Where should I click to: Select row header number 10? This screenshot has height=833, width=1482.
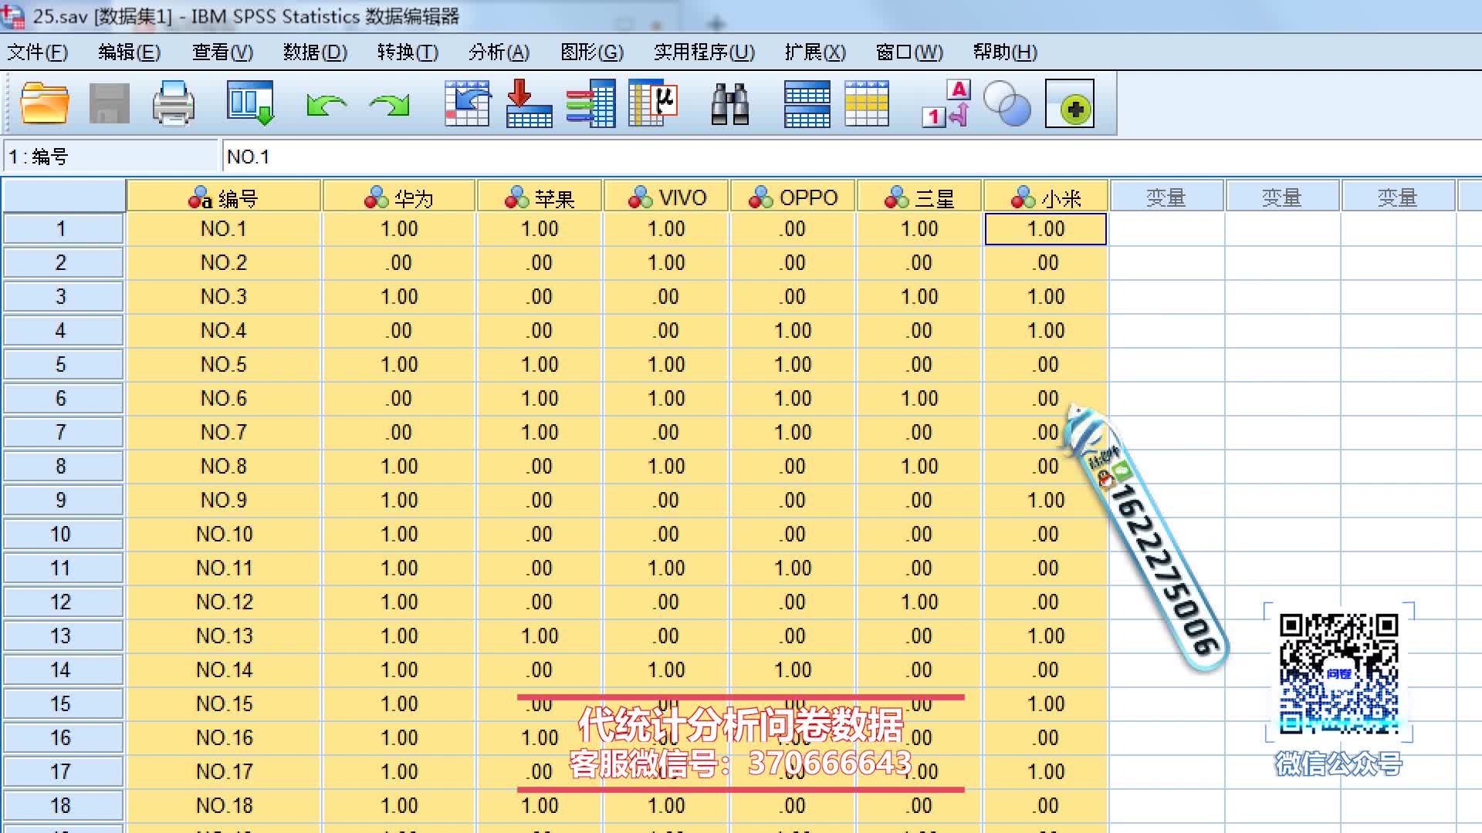pos(63,535)
